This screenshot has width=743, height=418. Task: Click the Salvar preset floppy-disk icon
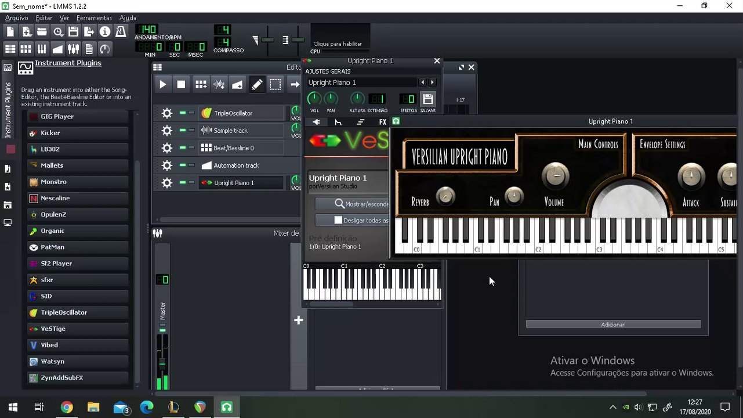(x=427, y=99)
